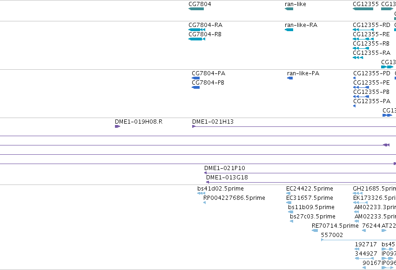
Task: Select CDS feature ran-like-PA
Action: 290,78
